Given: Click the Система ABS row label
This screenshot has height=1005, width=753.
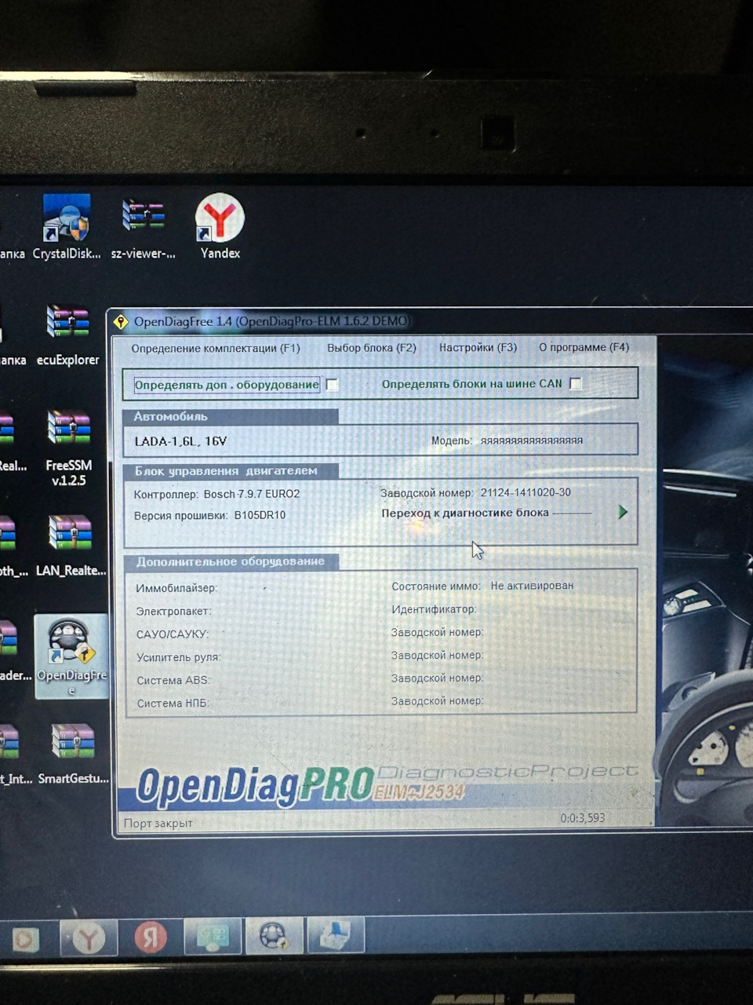Looking at the screenshot, I should point(173,680).
